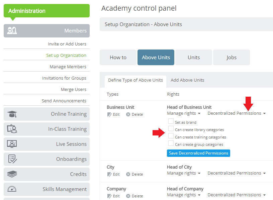Screen dimensions: 273x200
Task: Click the Onboardings checklist icon
Action: [12, 159]
